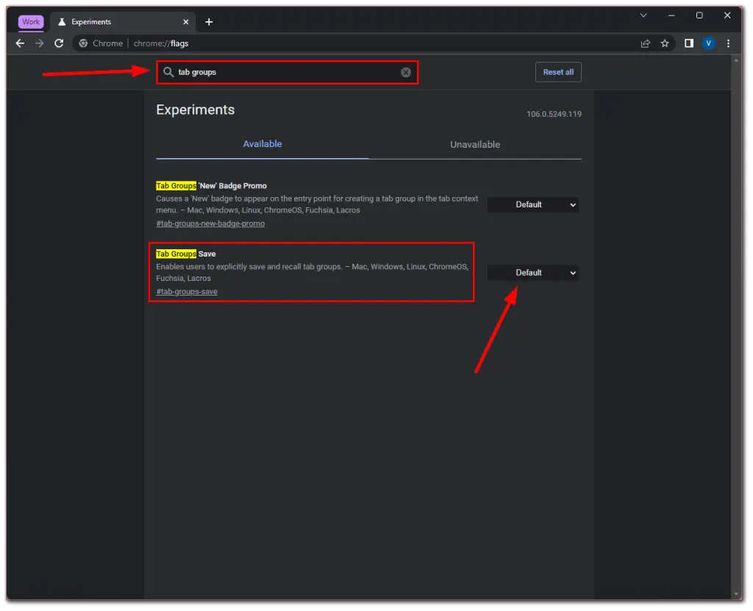Screen dimensions: 753x611
Task: Switch to the Unavailable tab
Action: 474,144
